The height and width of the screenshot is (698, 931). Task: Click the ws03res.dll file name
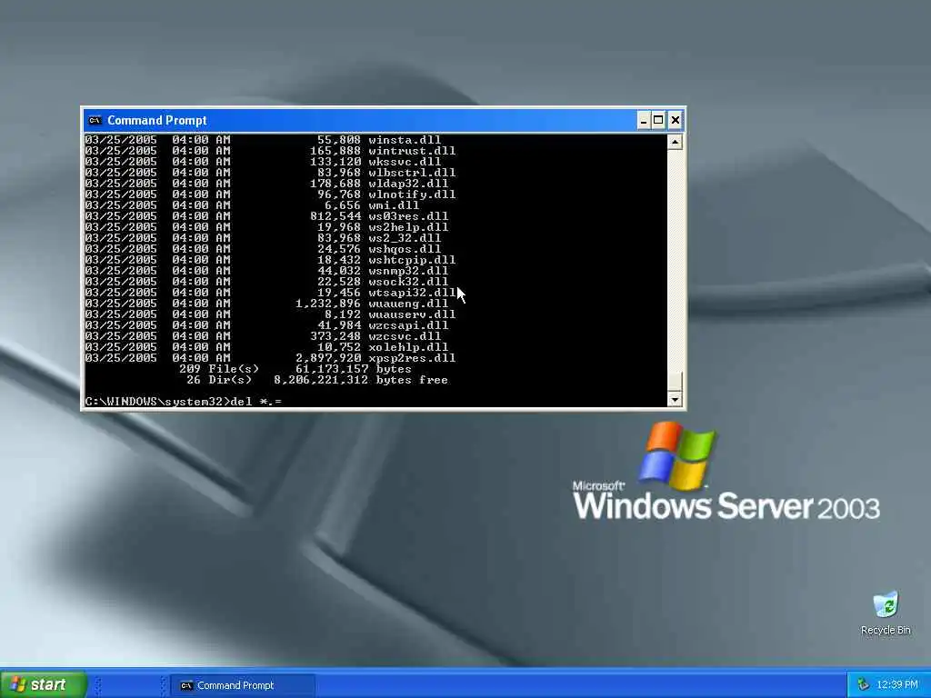click(x=408, y=216)
